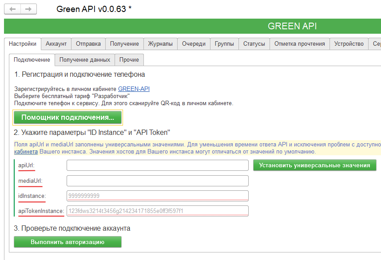Image resolution: width=381 pixels, height=260 pixels.
Task: Open the Получение tab
Action: coord(124,44)
